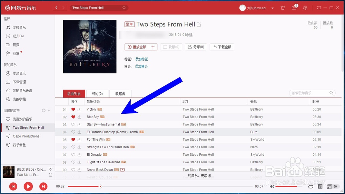Click the search magnifier in top search box
The image size is (345, 194).
[x=124, y=8]
